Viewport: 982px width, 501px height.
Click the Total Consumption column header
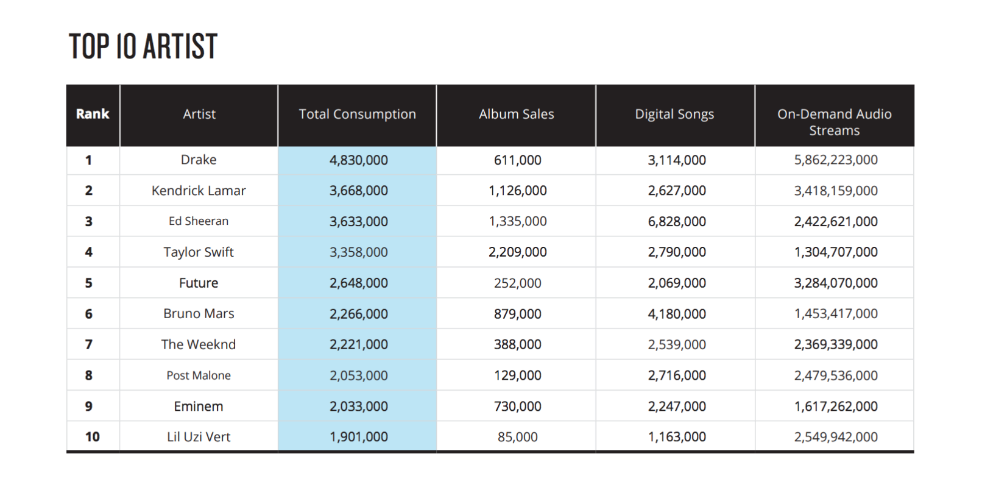[357, 114]
